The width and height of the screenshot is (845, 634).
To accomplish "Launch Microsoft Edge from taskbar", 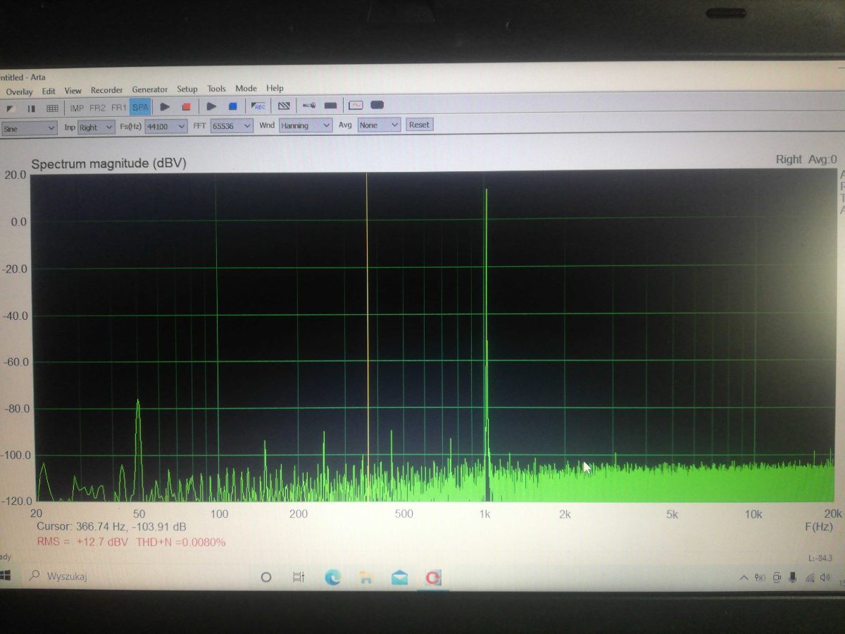I will coord(332,578).
